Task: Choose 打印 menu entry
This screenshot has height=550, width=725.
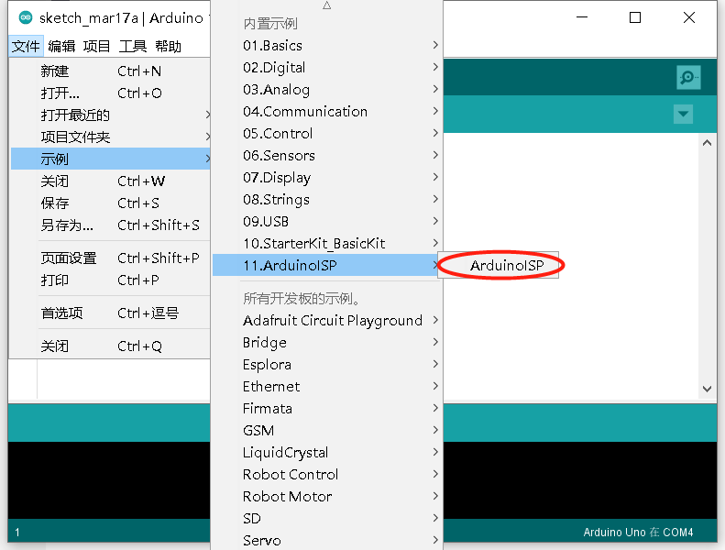Action: click(x=111, y=280)
